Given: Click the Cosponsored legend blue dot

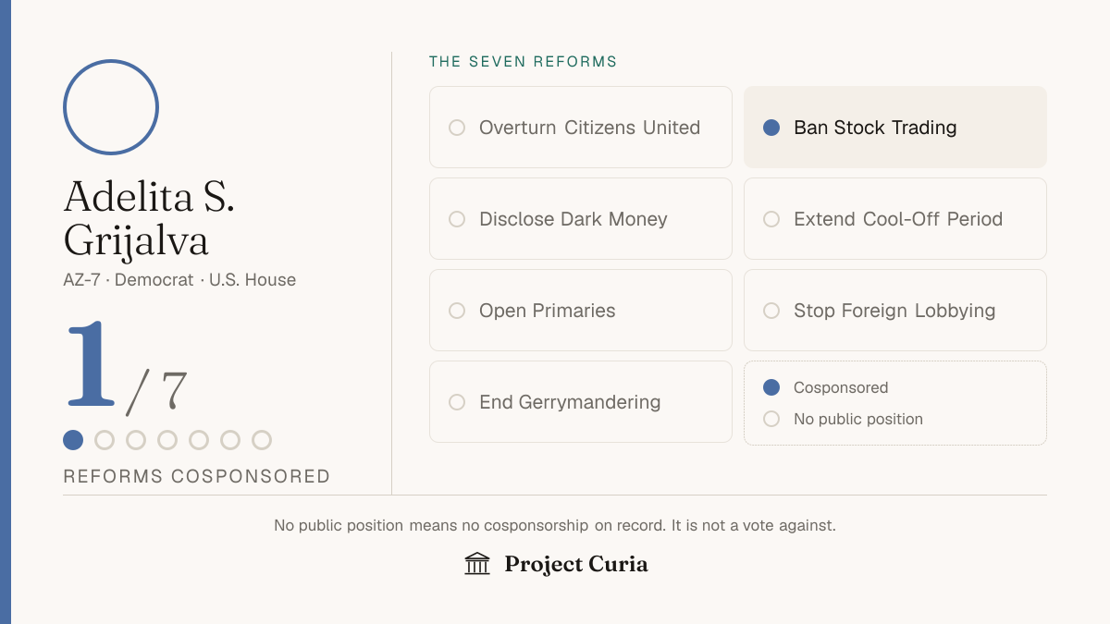Looking at the screenshot, I should (771, 387).
